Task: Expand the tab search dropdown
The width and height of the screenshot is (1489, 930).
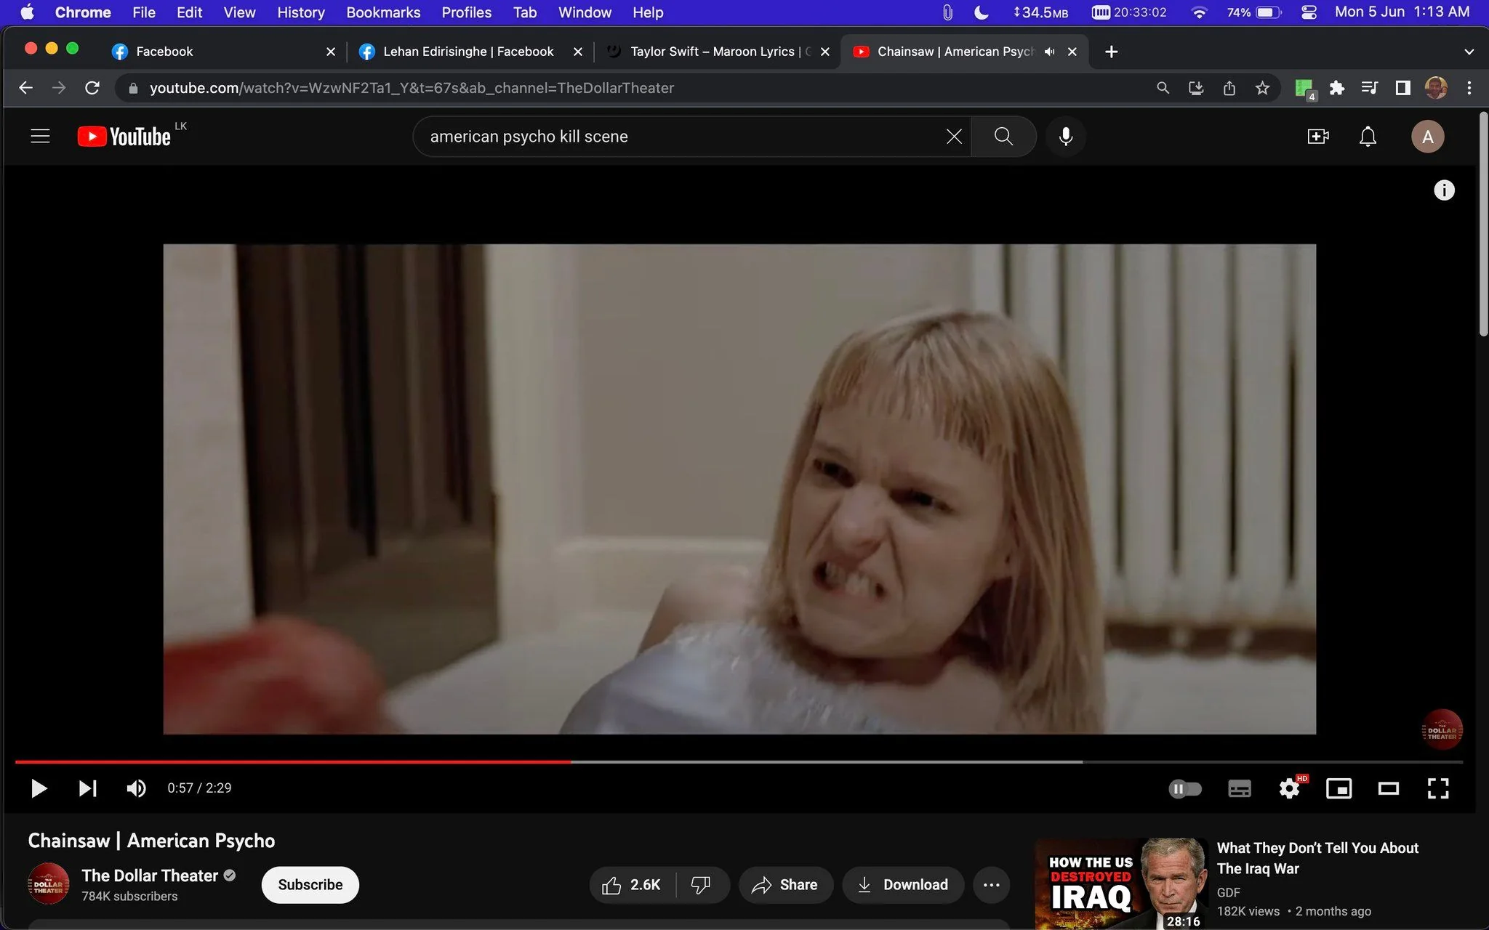Action: point(1469,52)
